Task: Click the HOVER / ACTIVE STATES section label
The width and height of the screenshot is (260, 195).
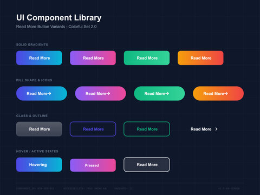Action: [x=37, y=151]
